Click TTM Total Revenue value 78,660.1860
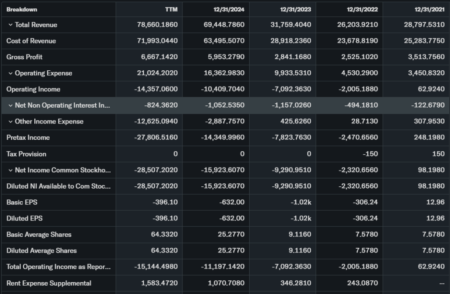Viewport: 450px width, 294px height. (x=157, y=25)
